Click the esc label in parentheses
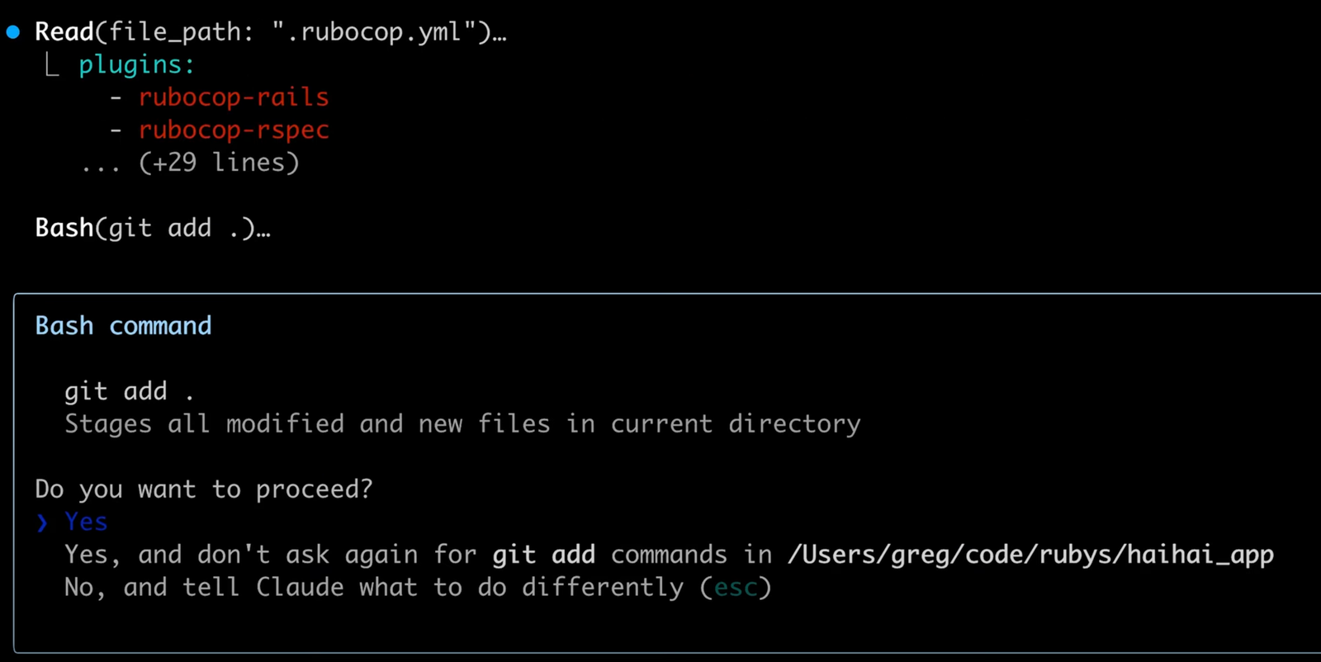The width and height of the screenshot is (1321, 662). click(736, 588)
